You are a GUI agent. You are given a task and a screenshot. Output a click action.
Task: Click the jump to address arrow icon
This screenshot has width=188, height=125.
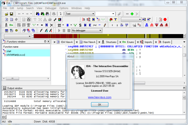(61, 14)
